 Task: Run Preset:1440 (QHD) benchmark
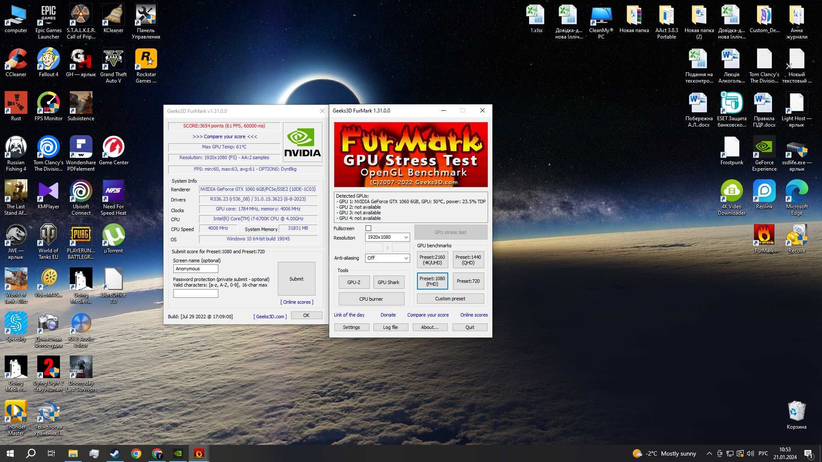click(468, 260)
